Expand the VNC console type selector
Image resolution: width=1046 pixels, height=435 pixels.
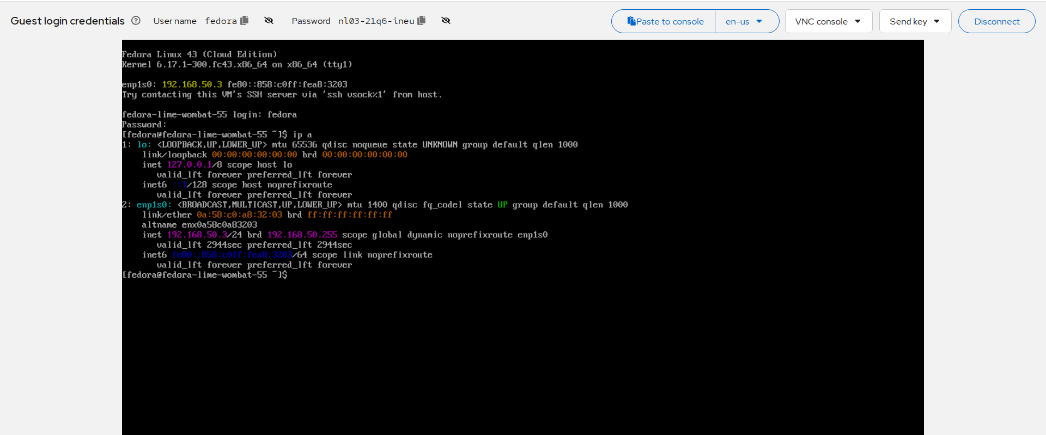point(828,21)
